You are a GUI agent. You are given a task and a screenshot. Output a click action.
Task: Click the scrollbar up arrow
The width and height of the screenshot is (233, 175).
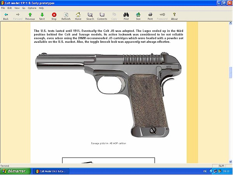(x=230, y=23)
